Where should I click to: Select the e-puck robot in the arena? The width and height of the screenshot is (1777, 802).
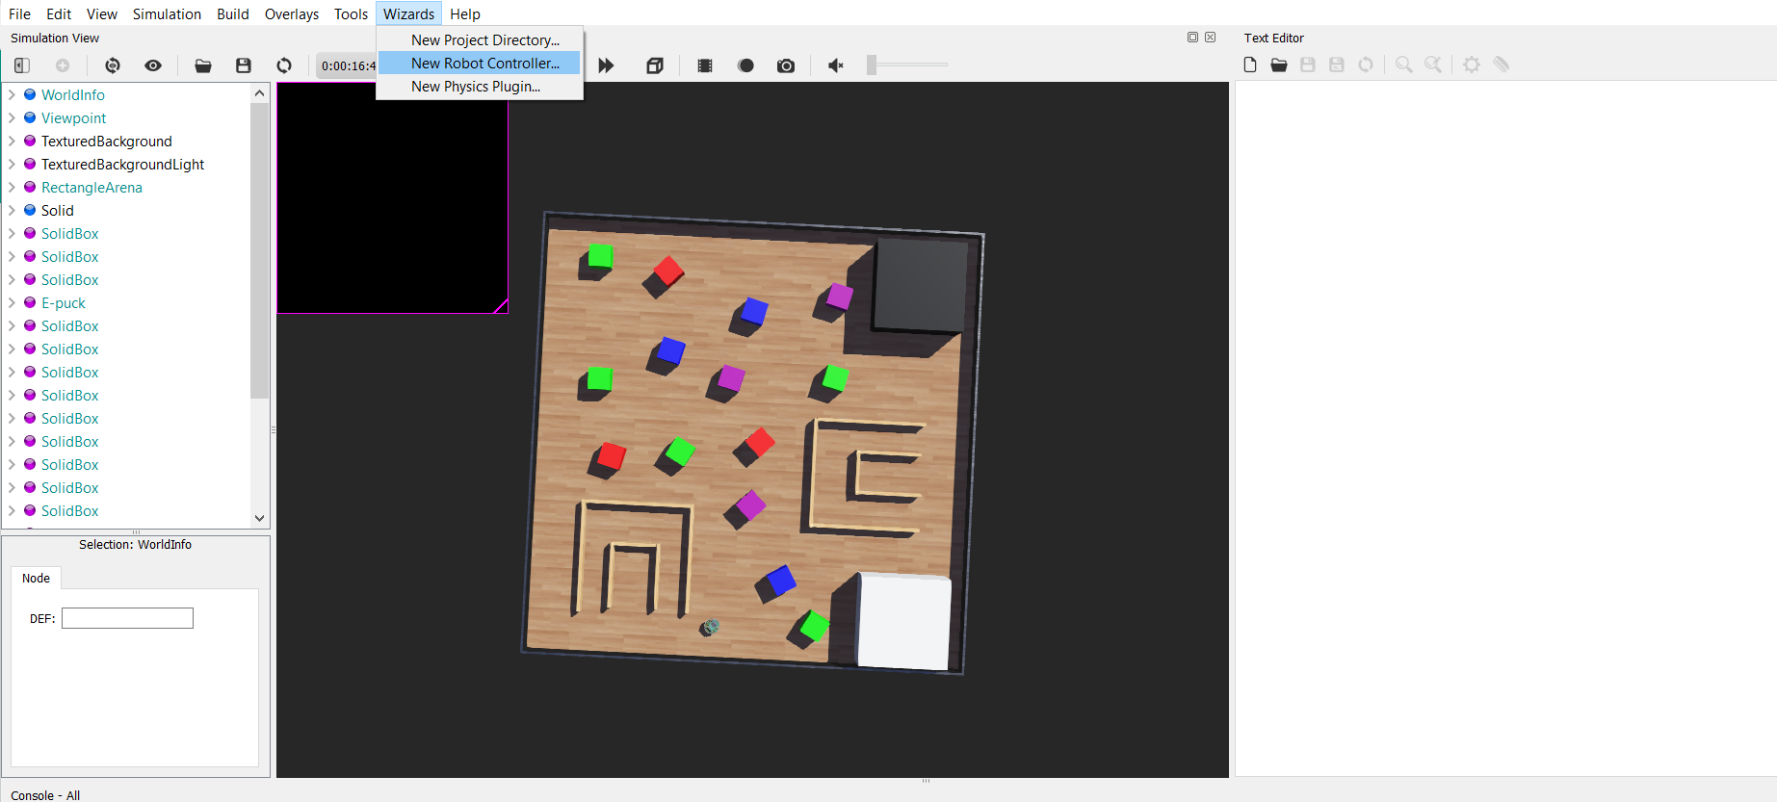[x=710, y=628]
